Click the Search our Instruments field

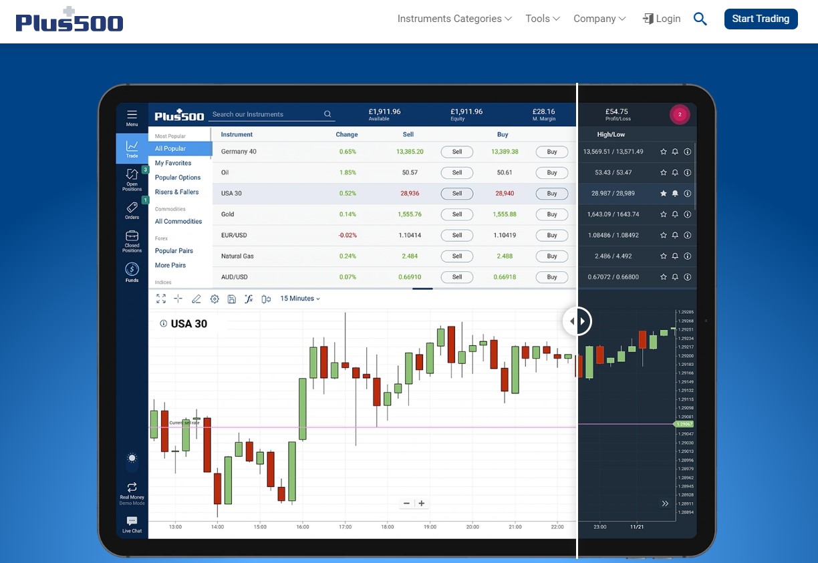(x=271, y=114)
